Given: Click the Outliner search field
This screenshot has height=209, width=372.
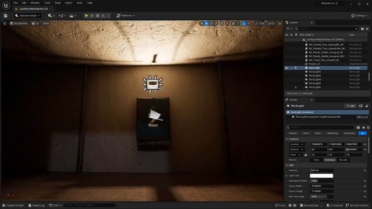Looking at the screenshot, I should 327,28.
